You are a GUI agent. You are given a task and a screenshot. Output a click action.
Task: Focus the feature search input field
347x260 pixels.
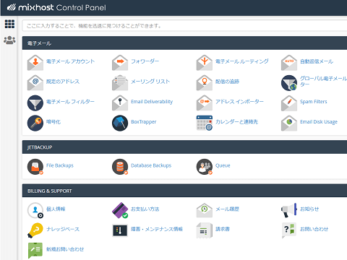tap(184, 26)
